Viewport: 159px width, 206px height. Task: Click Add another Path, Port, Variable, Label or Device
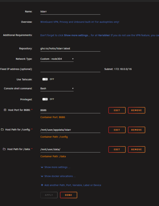[73, 185]
